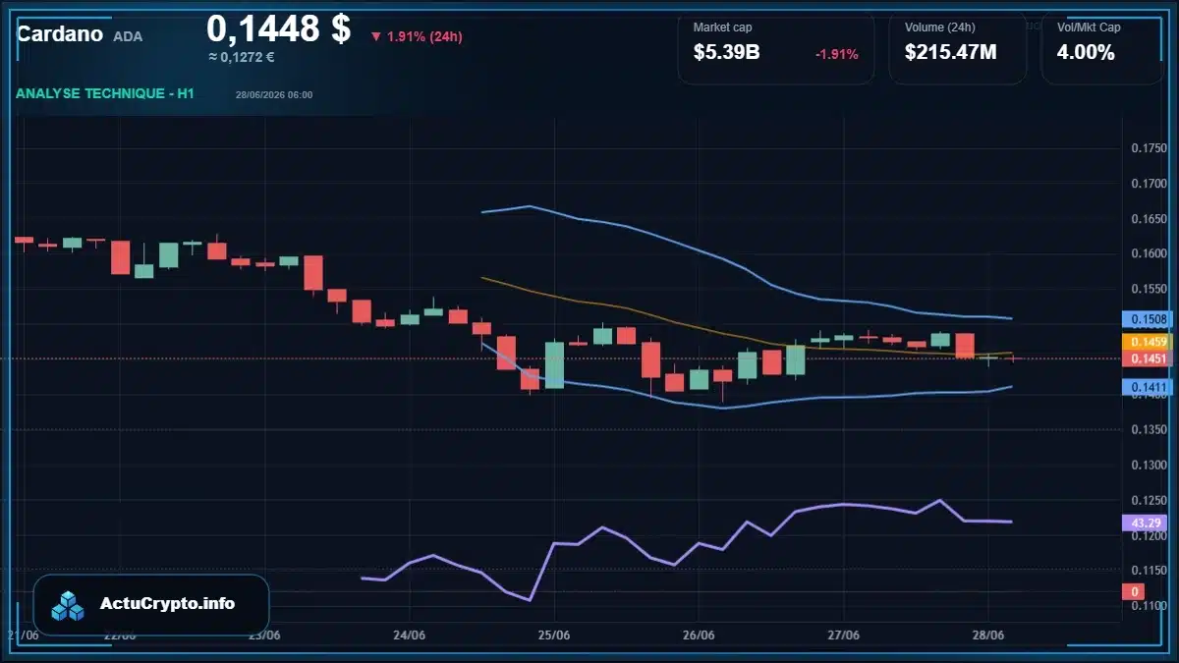The height and width of the screenshot is (663, 1179).
Task: Click the ADA ticker symbol
Action: coord(128,36)
